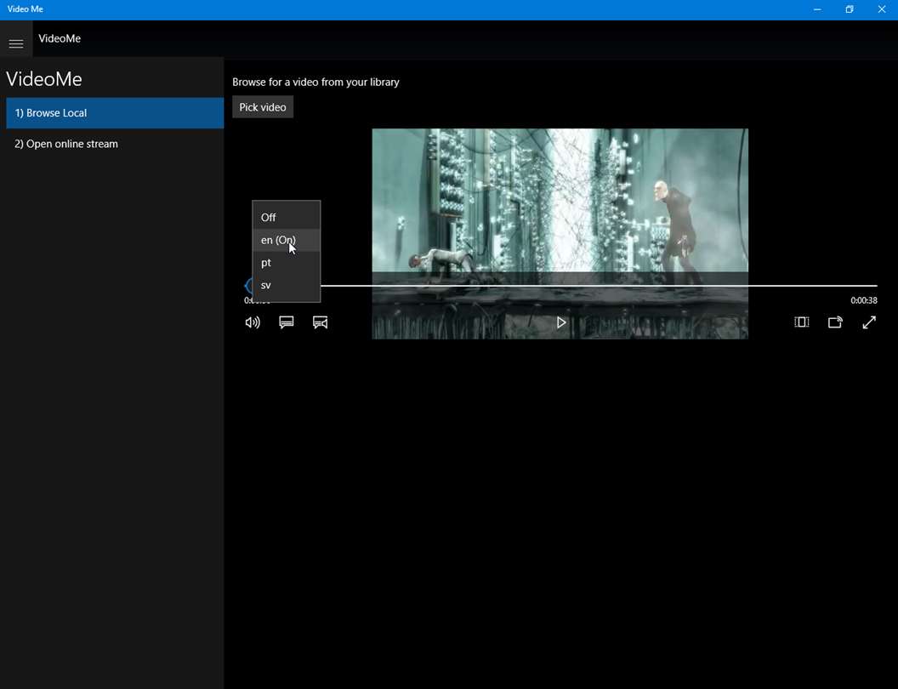Click the Pick video button
This screenshot has width=898, height=689.
pos(263,107)
